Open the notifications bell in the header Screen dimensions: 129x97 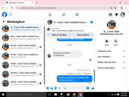click(116, 14)
